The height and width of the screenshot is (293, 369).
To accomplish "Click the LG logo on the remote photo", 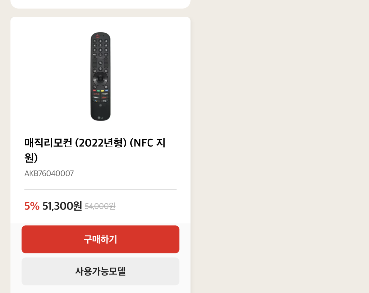I will (x=100, y=117).
